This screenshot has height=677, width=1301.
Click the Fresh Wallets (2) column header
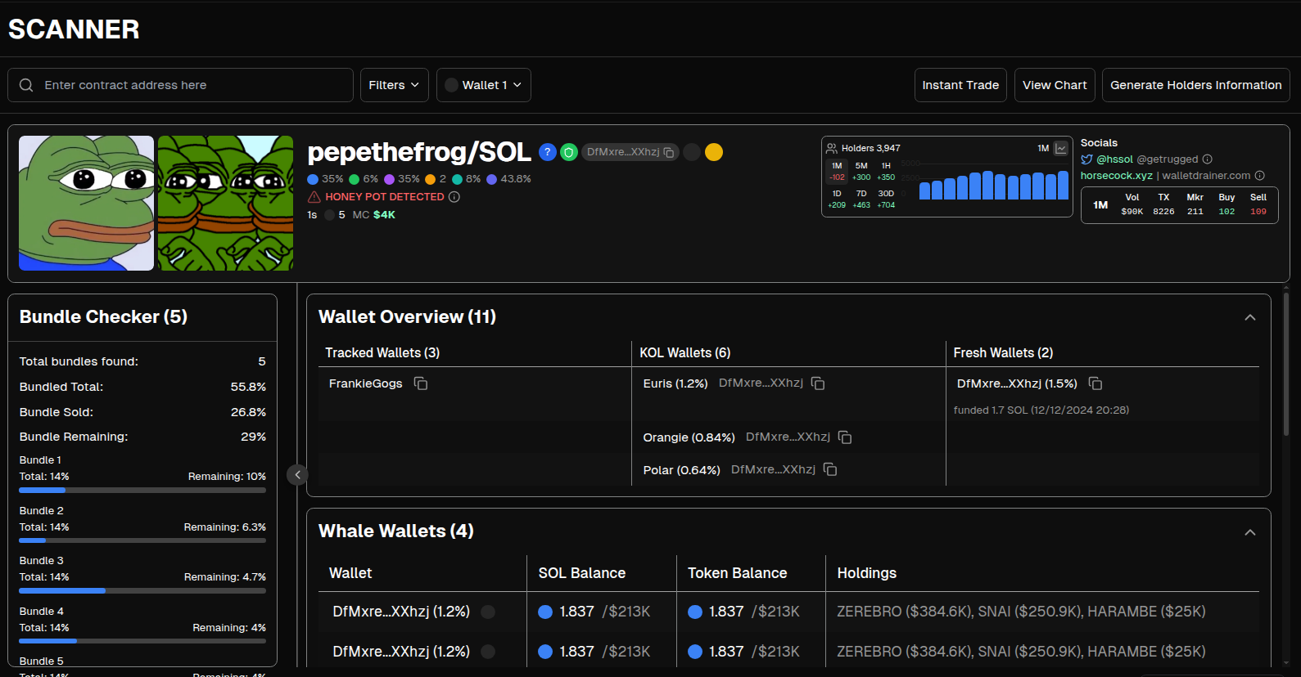point(1003,352)
